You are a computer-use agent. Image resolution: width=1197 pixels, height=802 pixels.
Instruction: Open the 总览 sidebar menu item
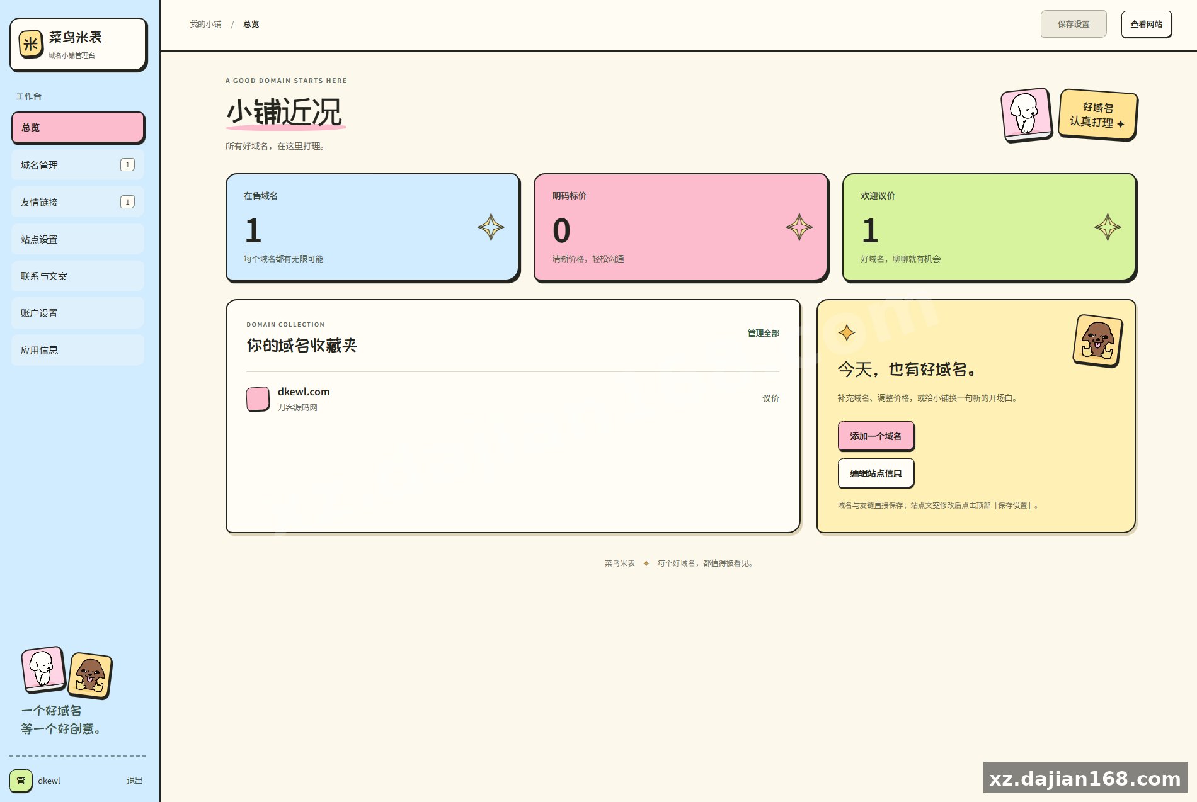(77, 128)
